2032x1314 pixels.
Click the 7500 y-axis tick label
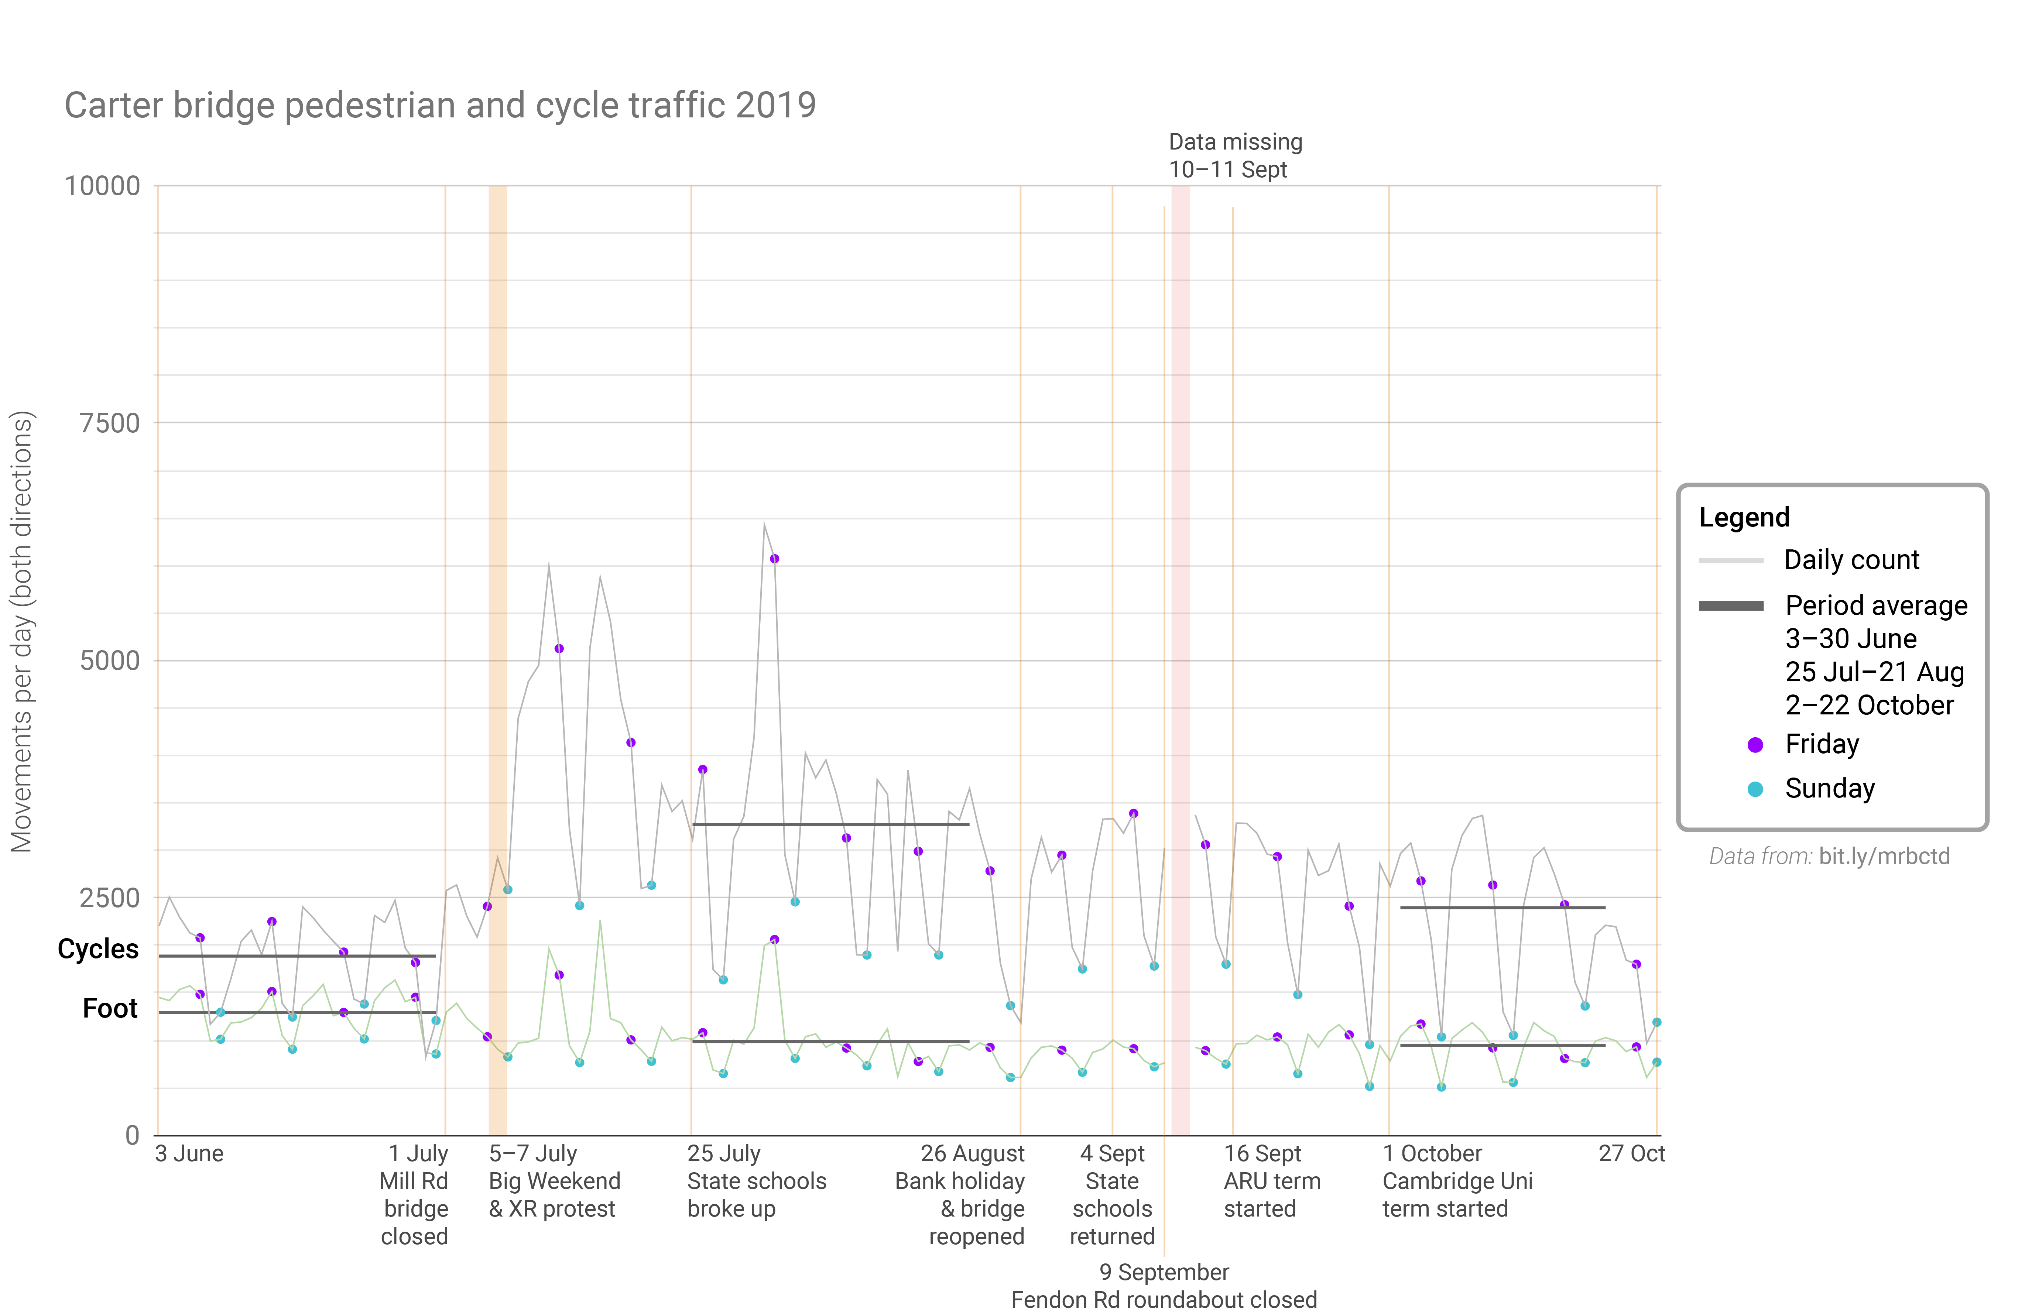point(109,423)
